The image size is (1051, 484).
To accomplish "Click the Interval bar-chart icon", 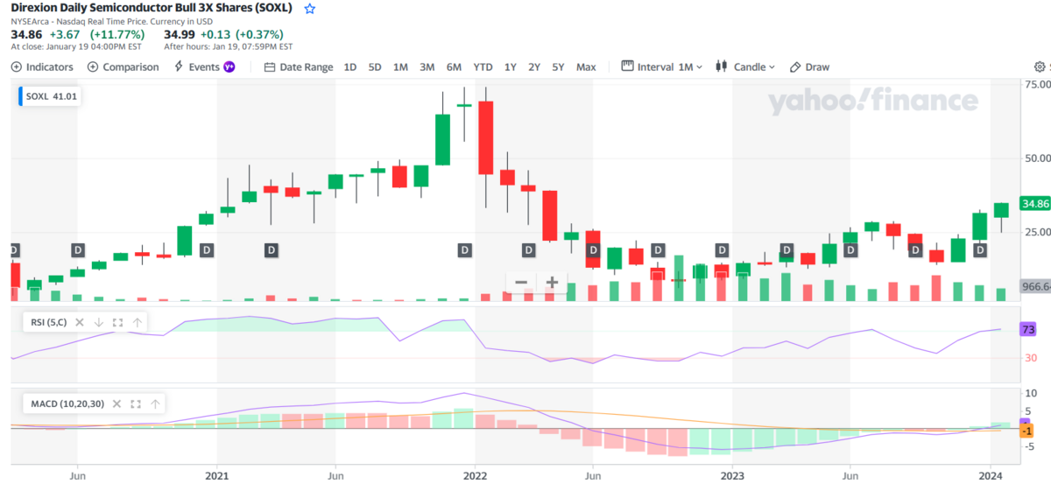I will tap(627, 66).
